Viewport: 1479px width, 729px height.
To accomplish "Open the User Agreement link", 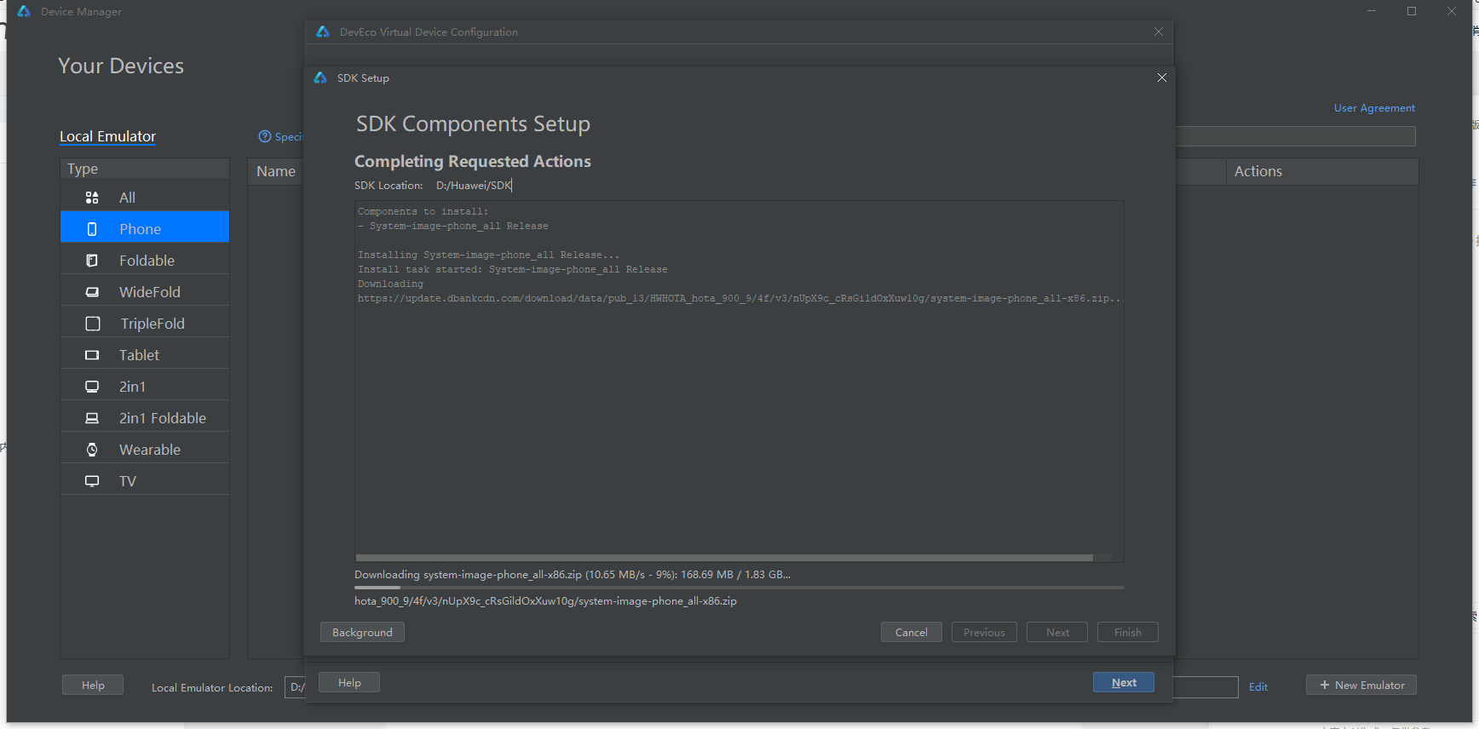I will pos(1374,108).
